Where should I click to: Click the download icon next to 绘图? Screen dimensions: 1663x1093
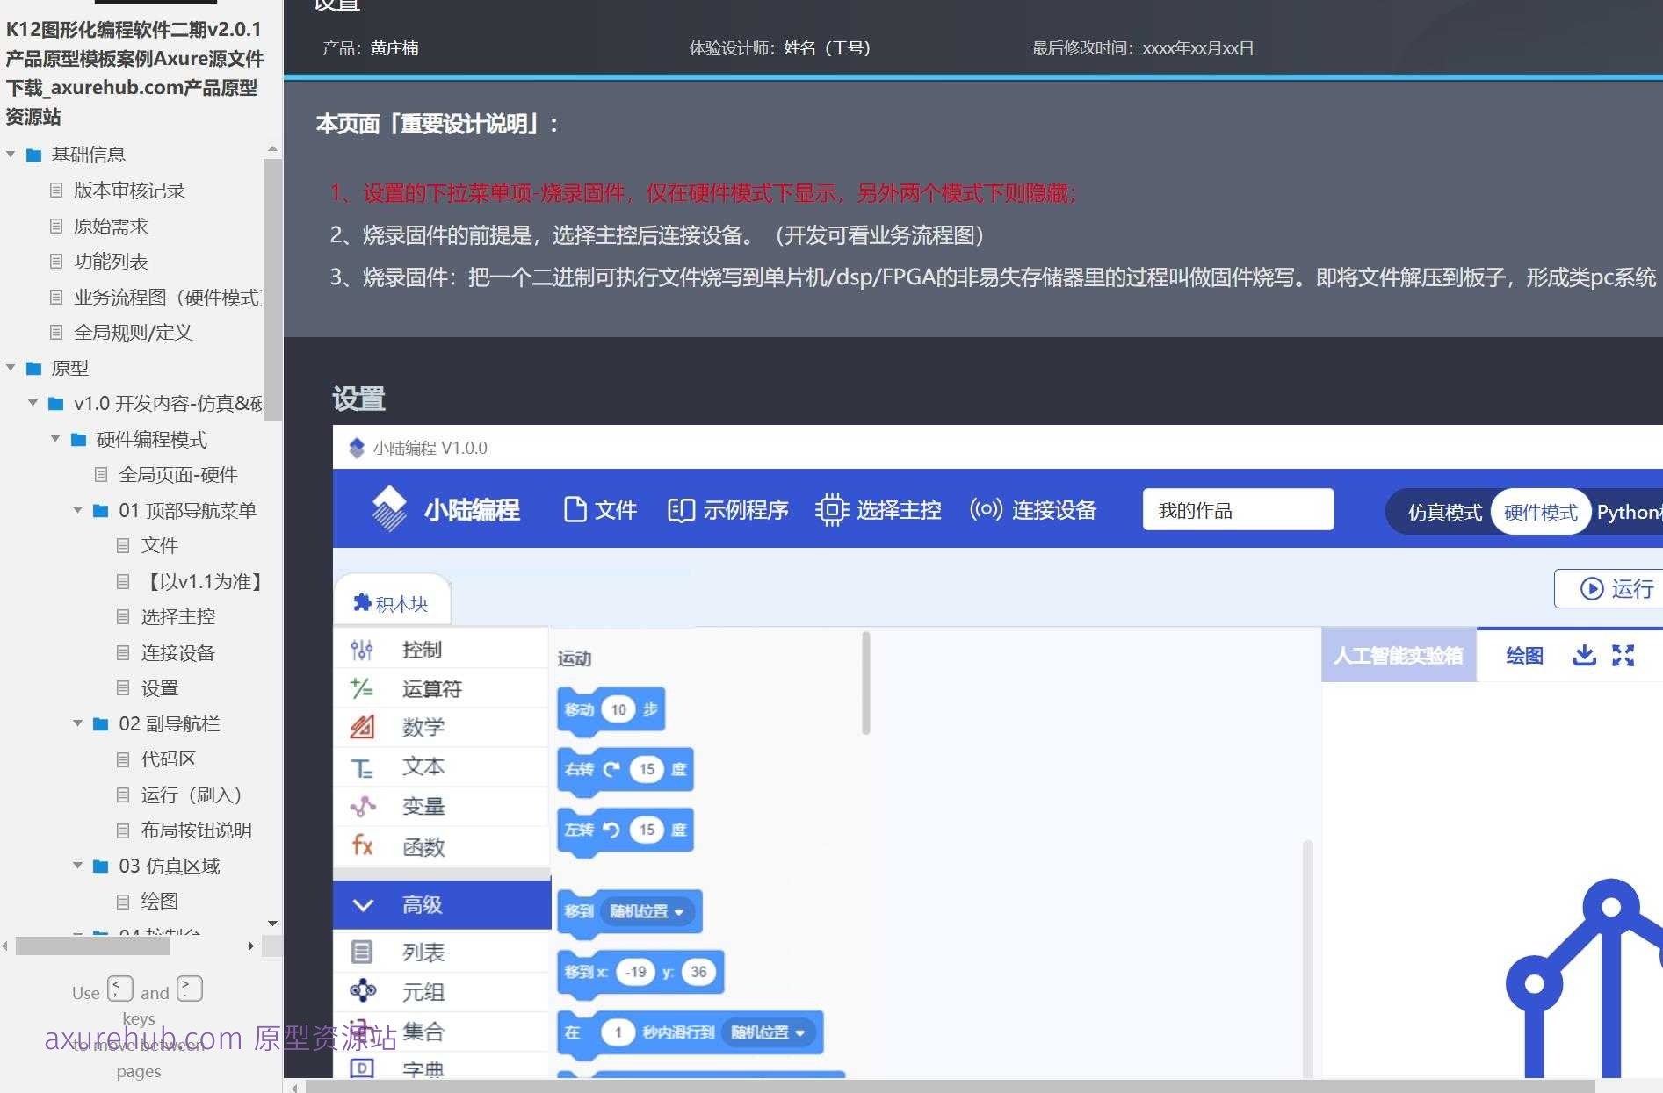pyautogui.click(x=1583, y=655)
